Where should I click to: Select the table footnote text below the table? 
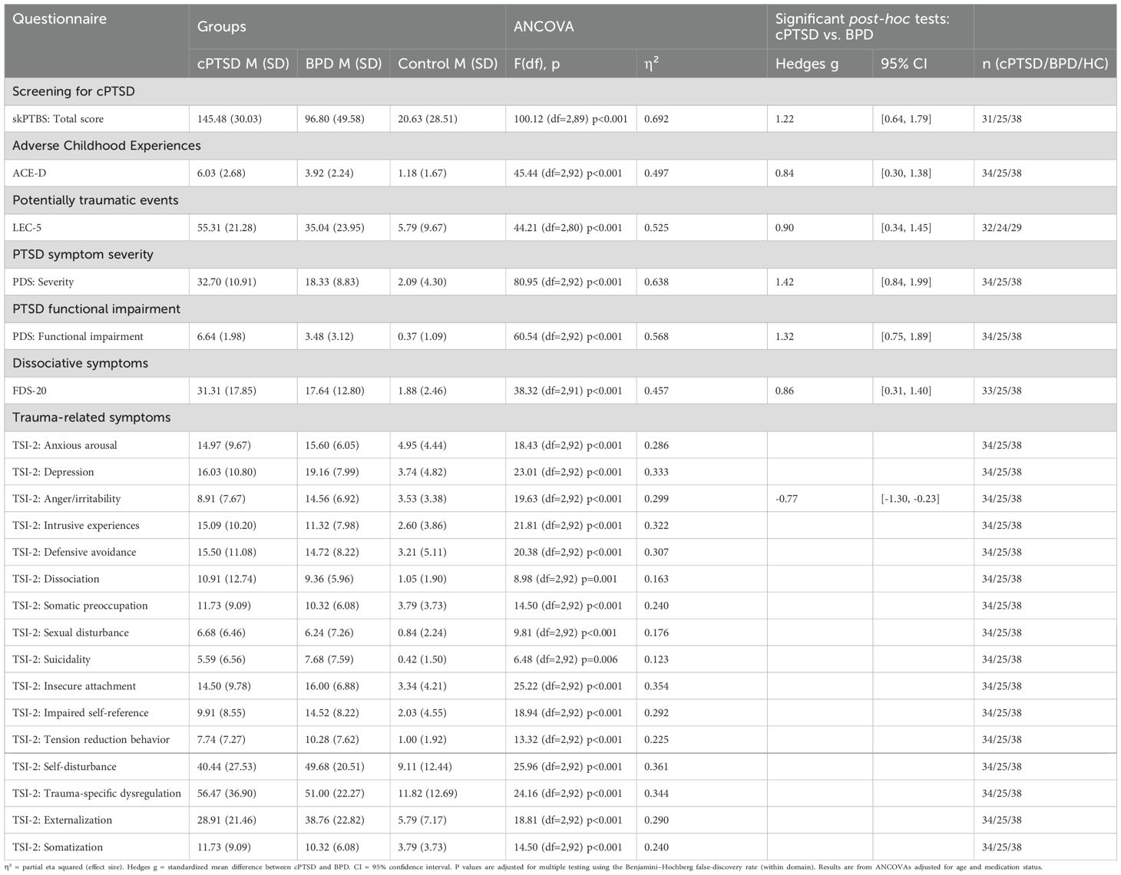[x=524, y=867]
